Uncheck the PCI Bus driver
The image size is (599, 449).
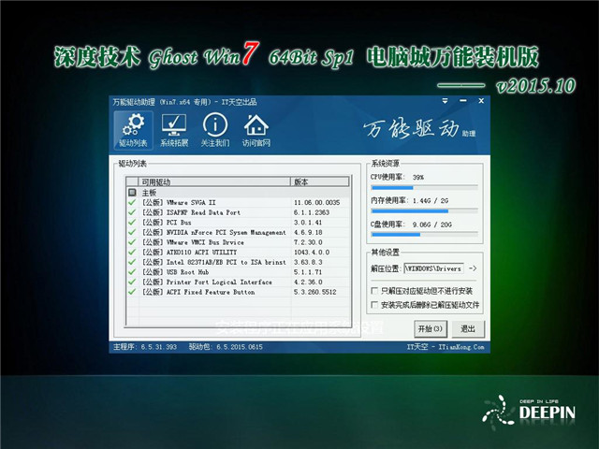[x=132, y=223]
